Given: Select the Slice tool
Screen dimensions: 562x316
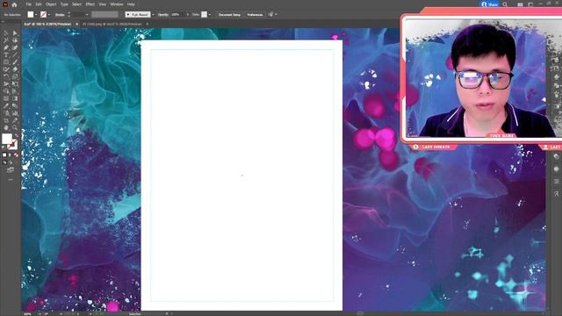Looking at the screenshot, I should 15,120.
